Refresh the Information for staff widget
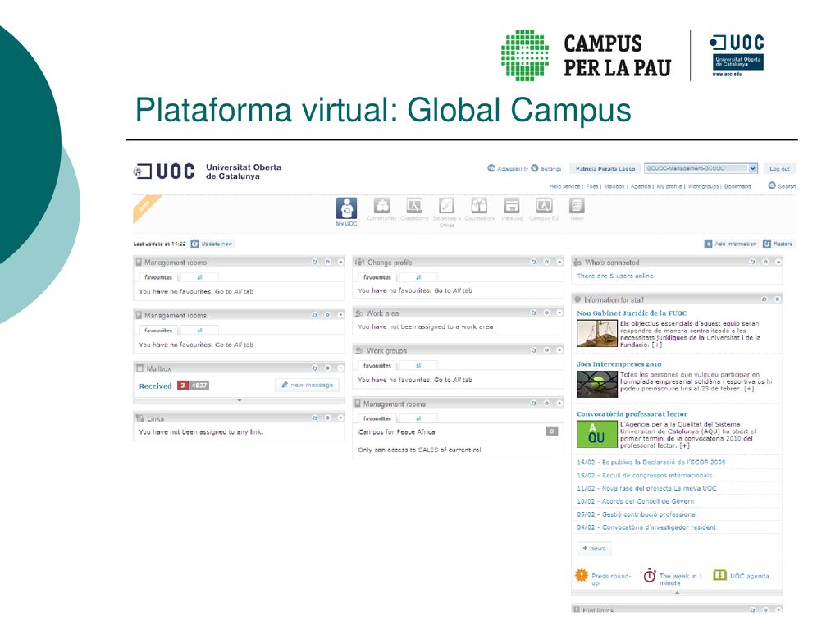The height and width of the screenshot is (630, 840). click(x=765, y=299)
